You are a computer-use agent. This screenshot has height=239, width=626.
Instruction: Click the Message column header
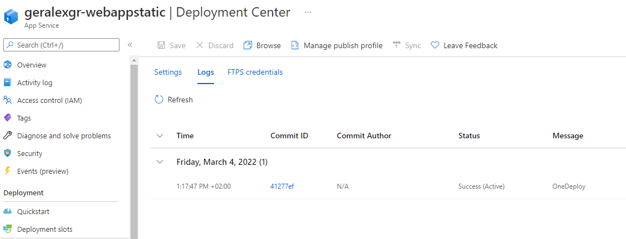click(x=568, y=136)
